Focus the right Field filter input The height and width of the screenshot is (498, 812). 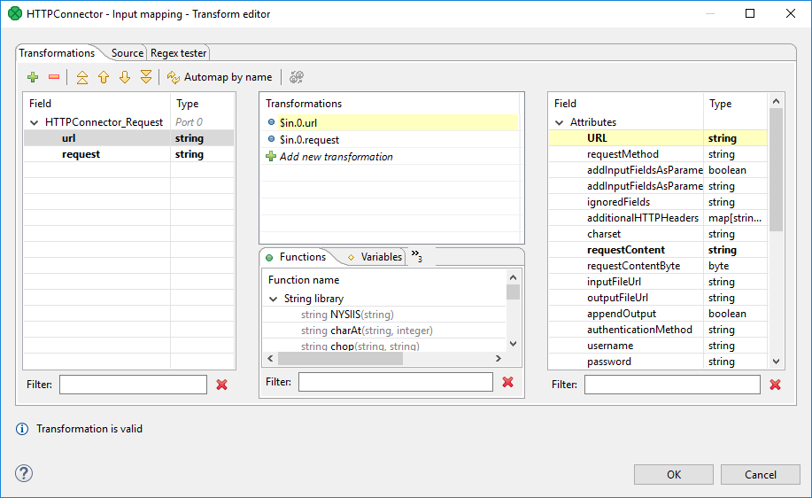pyautogui.click(x=672, y=385)
